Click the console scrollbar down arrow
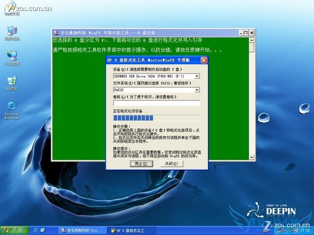Viewport: 314px width, 235px height. (x=252, y=157)
